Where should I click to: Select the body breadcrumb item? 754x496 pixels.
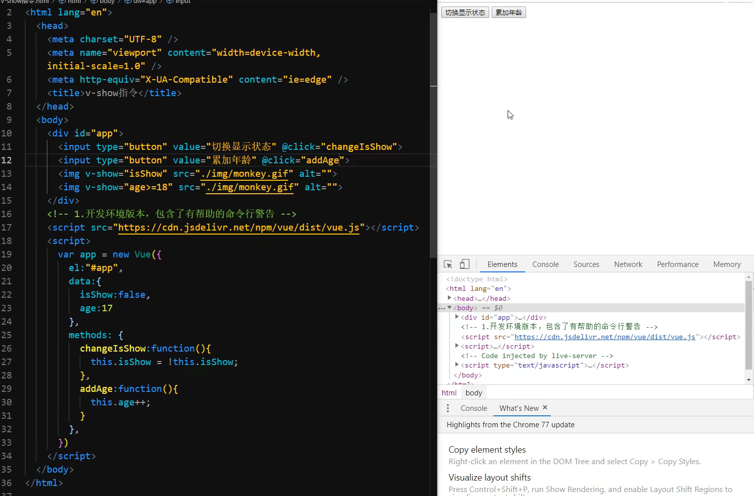[x=474, y=393]
